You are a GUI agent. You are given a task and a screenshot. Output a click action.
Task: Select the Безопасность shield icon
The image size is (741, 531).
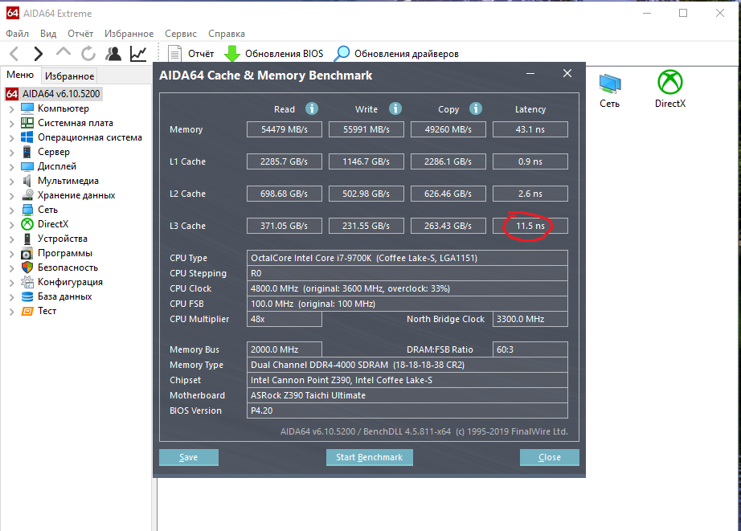click(x=27, y=268)
